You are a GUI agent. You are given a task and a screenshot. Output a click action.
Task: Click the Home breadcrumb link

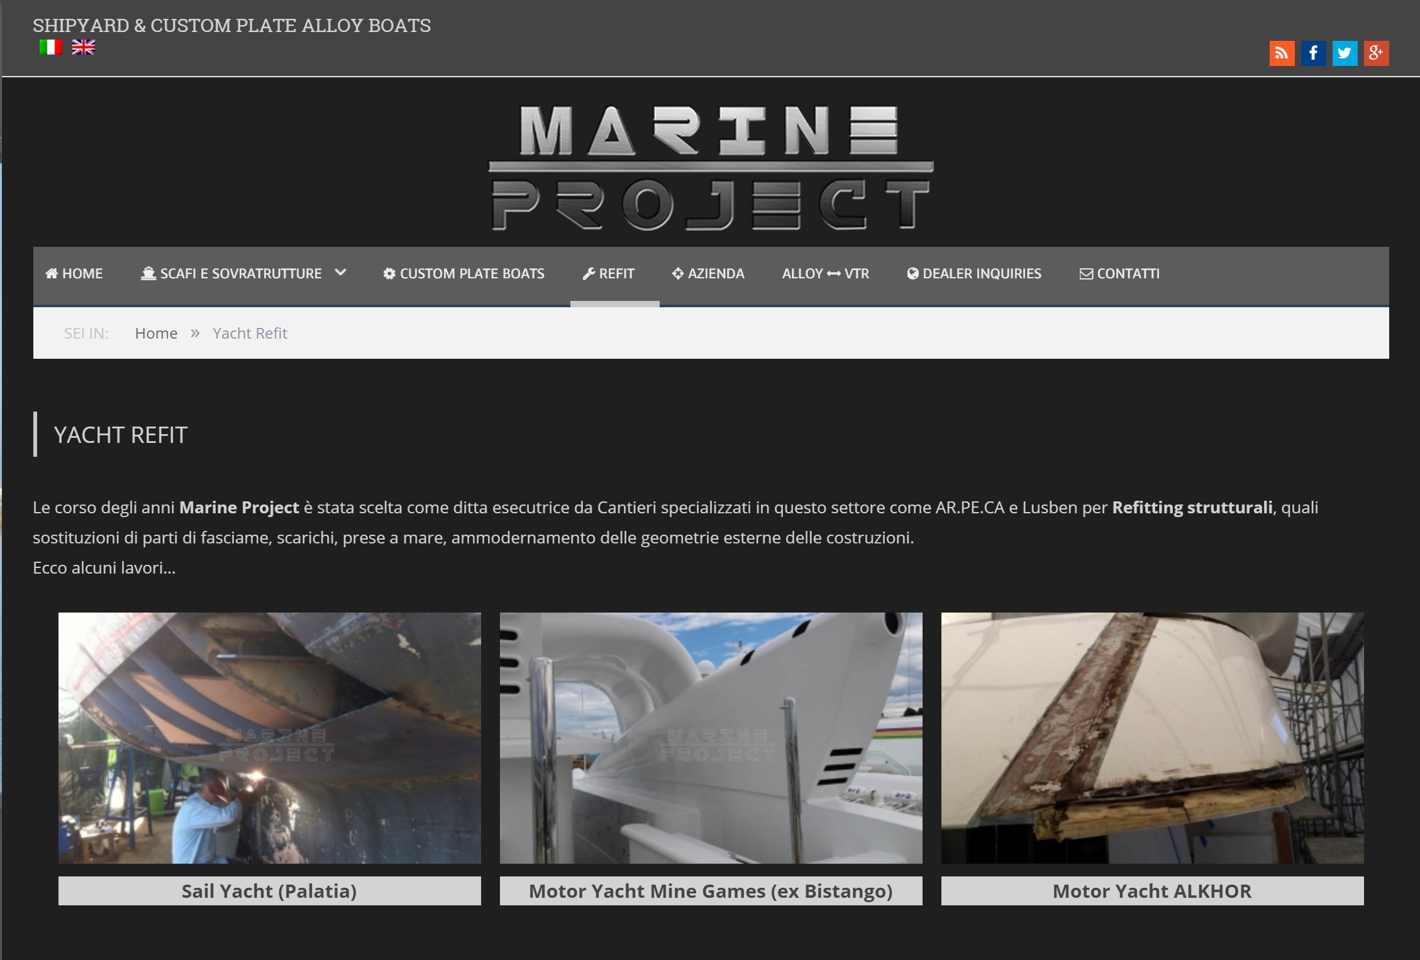click(156, 333)
